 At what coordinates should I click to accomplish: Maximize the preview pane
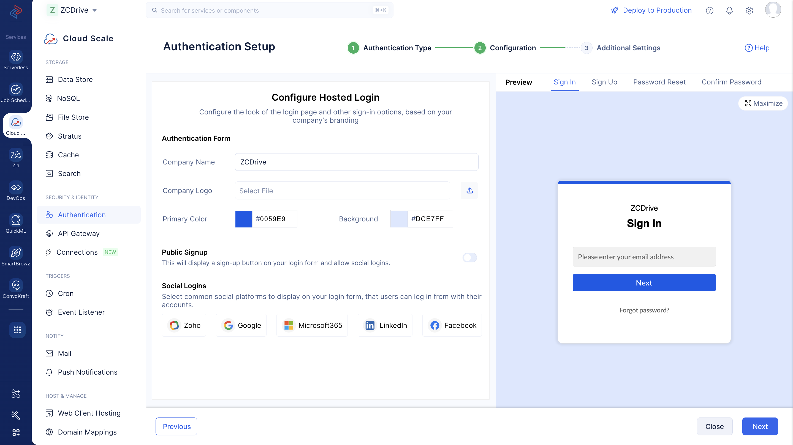coord(763,103)
